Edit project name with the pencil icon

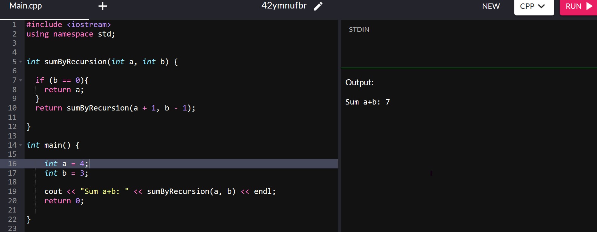coord(318,6)
